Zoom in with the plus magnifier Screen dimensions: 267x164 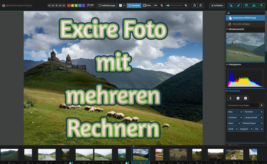186,5
